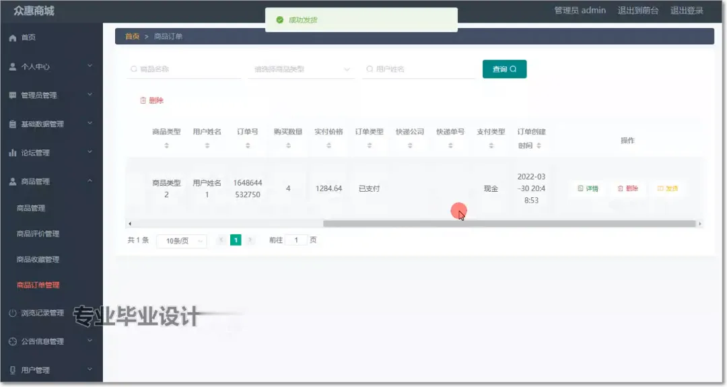
Task: Click the next page arrow
Action: (250, 240)
